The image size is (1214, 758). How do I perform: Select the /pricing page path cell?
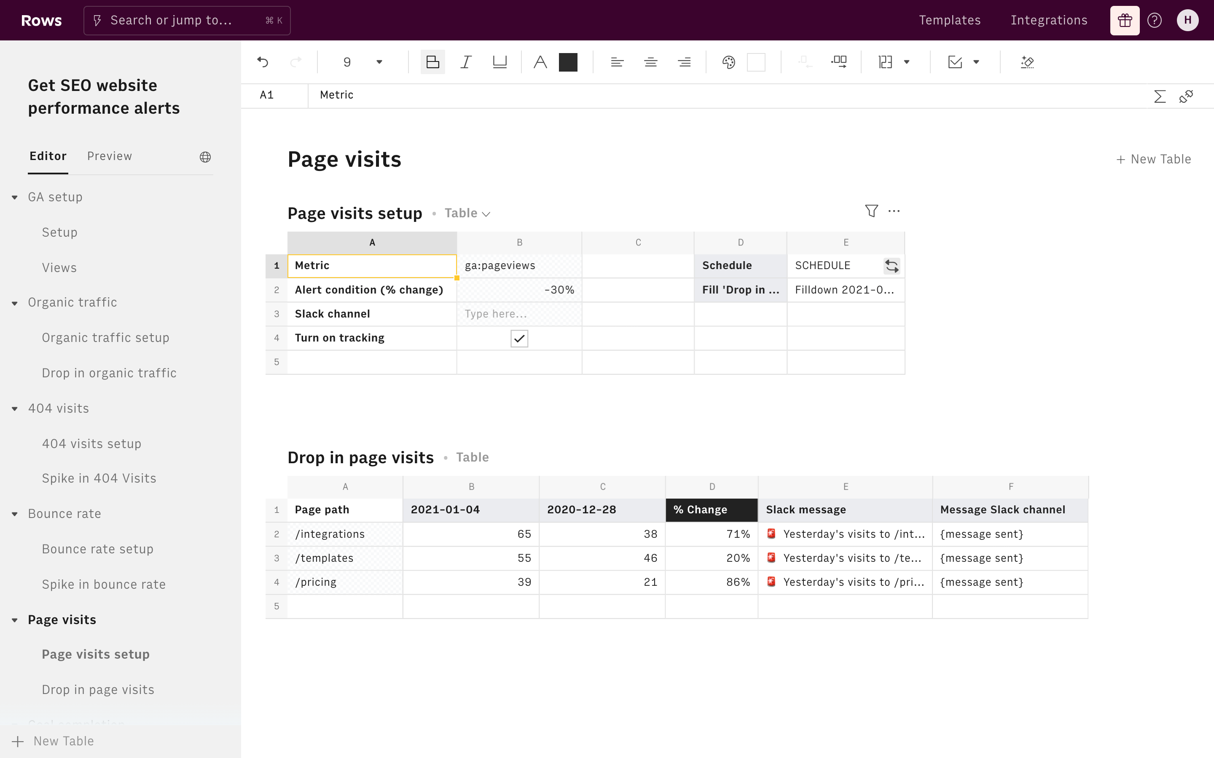(345, 582)
